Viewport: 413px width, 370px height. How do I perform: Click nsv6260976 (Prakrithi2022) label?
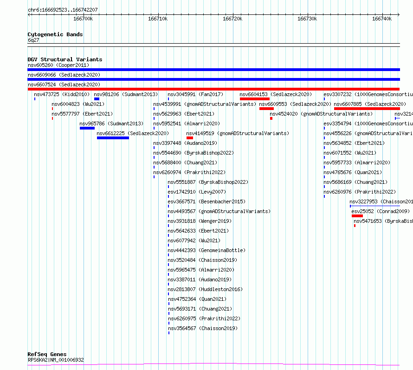point(360,192)
